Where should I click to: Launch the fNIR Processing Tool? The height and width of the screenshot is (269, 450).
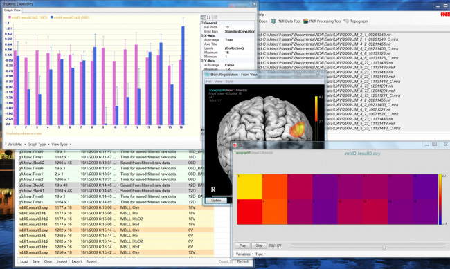322,21
